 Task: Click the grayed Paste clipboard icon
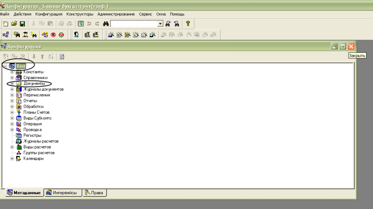point(50,23)
